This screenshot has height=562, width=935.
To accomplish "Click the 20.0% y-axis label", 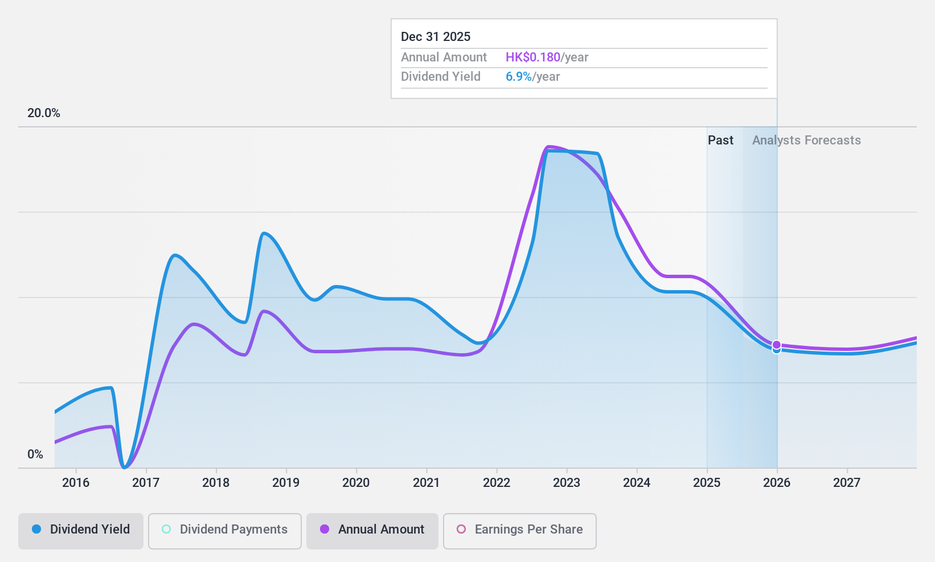I will click(44, 113).
